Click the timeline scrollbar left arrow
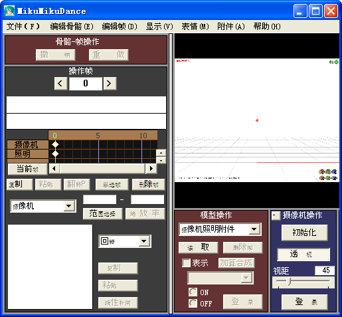This screenshot has width=342, height=317. pos(54,169)
